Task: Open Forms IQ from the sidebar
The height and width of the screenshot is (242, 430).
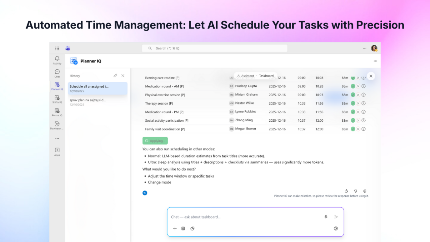Action: 57,112
